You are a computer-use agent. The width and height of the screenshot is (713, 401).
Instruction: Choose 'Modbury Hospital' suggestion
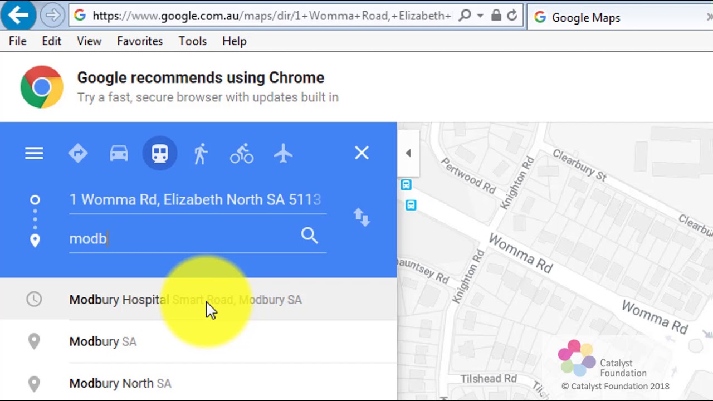(198, 300)
